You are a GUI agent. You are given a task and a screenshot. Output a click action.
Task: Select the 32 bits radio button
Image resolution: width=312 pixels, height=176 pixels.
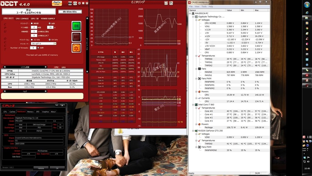coord(32,39)
